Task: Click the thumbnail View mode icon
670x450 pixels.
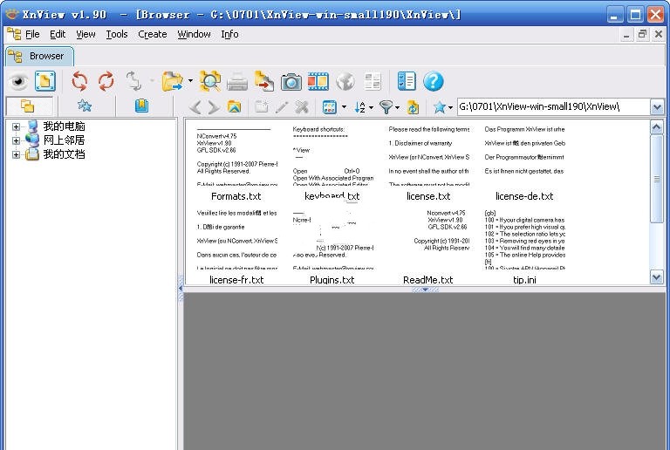Action: 330,106
